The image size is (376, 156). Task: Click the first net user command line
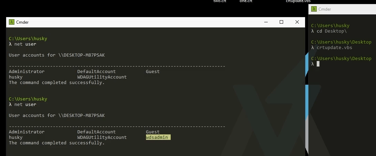click(25, 44)
